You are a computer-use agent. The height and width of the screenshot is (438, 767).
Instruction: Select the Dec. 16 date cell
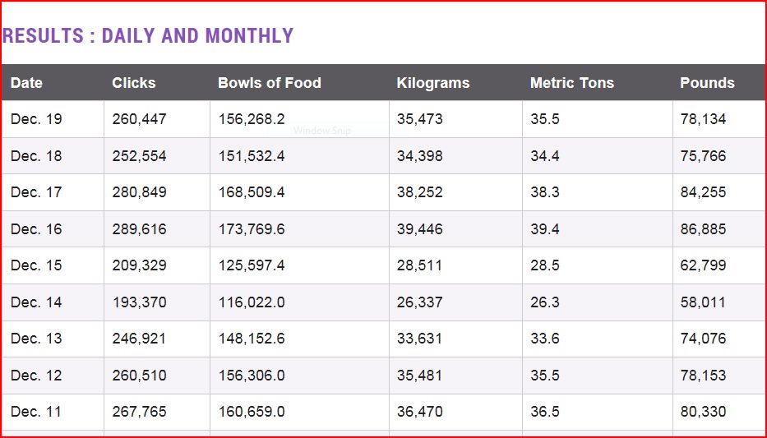(x=36, y=229)
